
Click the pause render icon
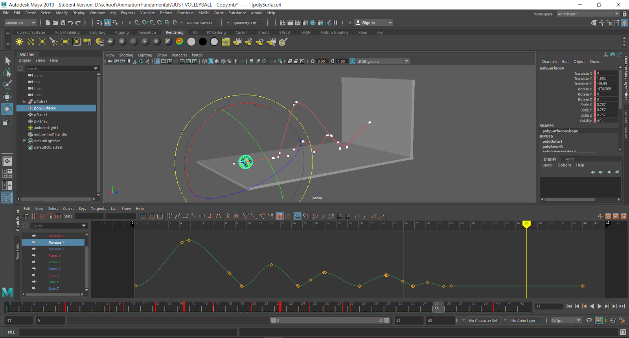pos(336,23)
